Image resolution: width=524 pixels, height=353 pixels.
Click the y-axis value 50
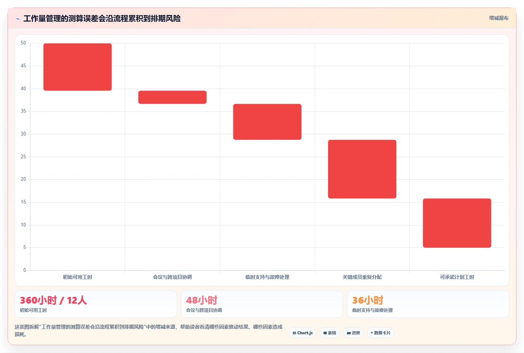coord(23,43)
